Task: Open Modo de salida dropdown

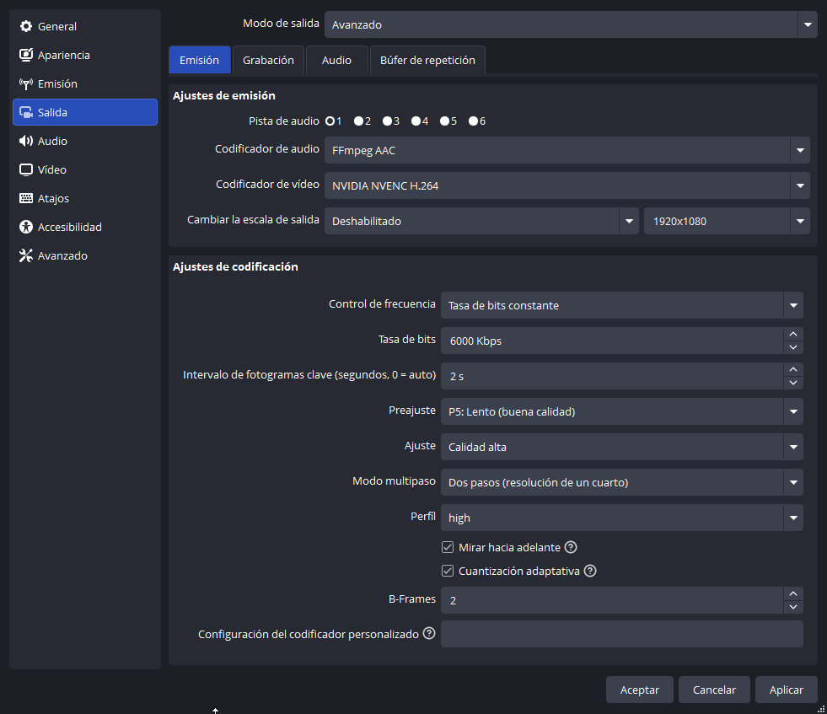Action: (x=571, y=24)
